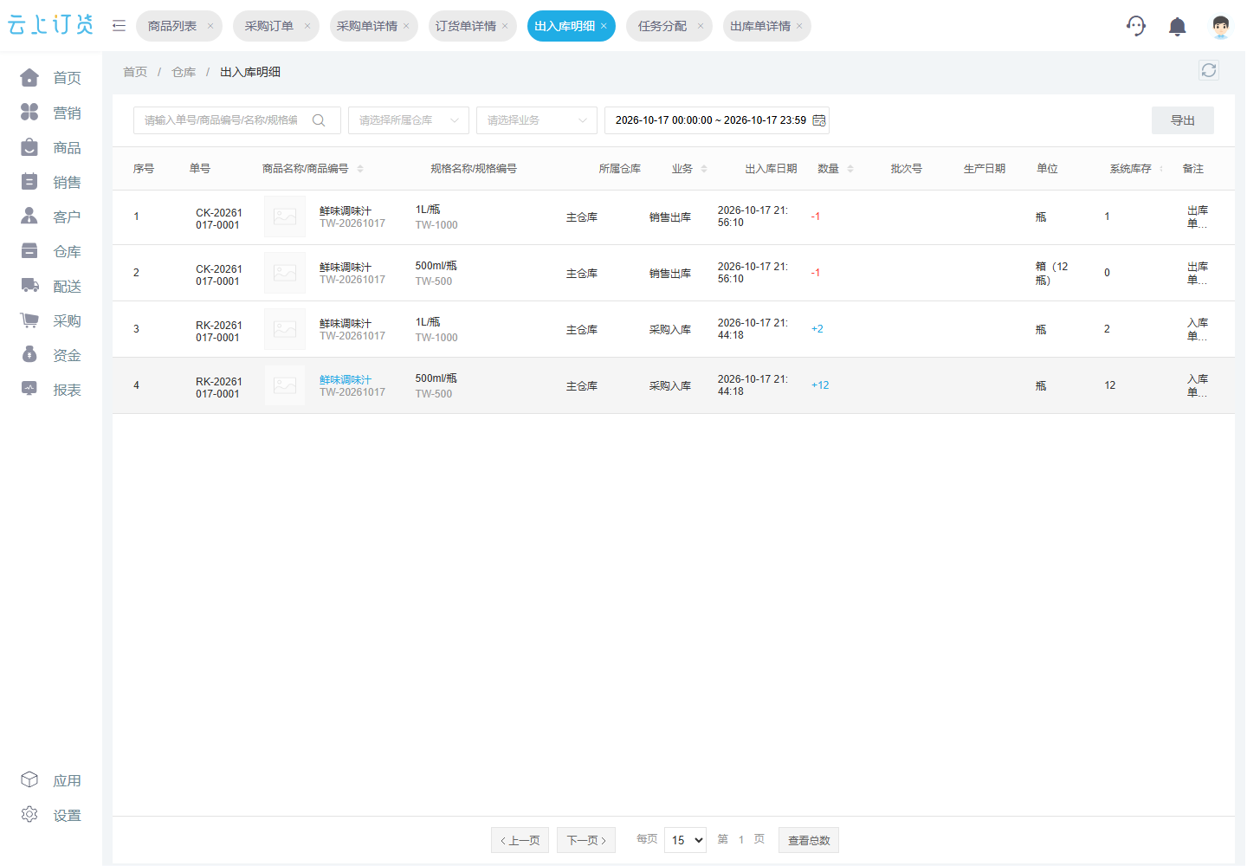
Task: Click the row 1 product thumbnail
Action: [x=285, y=216]
